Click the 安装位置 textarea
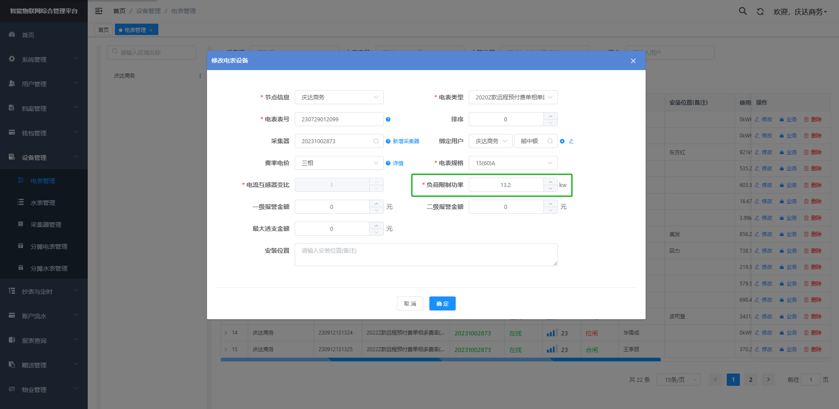 point(425,255)
